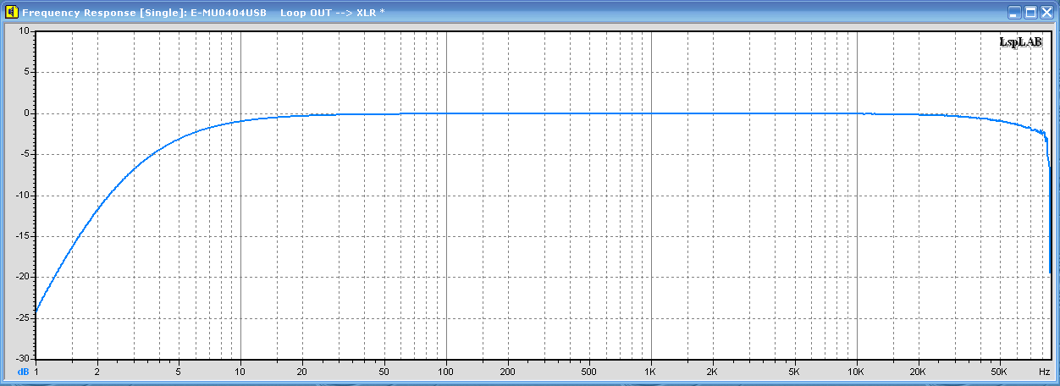Minimize the Frequency Response window
The height and width of the screenshot is (386, 1060).
[1014, 13]
